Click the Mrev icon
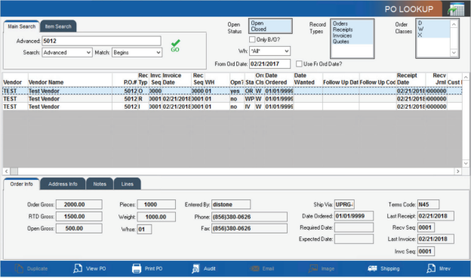The width and height of the screenshot is (471, 278). 431,268
